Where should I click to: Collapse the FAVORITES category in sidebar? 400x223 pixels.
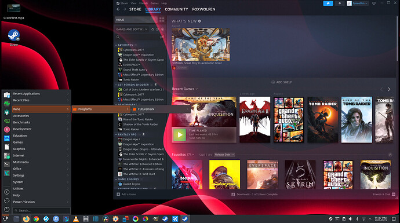[116, 45]
